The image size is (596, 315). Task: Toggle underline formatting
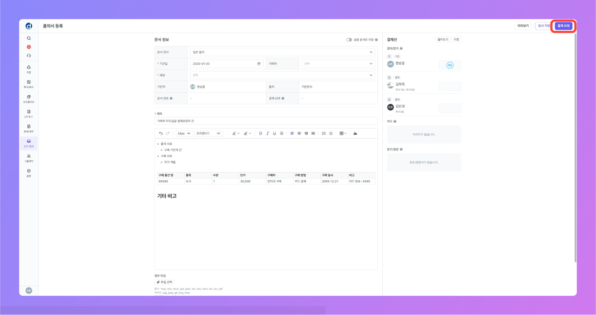pyautogui.click(x=274, y=133)
